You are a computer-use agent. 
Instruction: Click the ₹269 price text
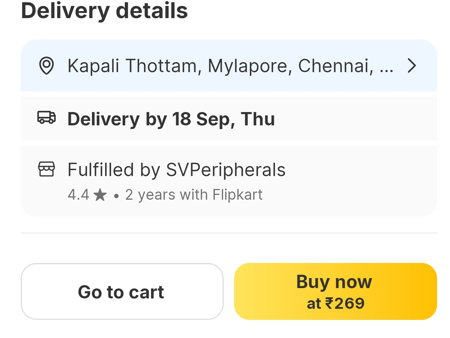345,304
